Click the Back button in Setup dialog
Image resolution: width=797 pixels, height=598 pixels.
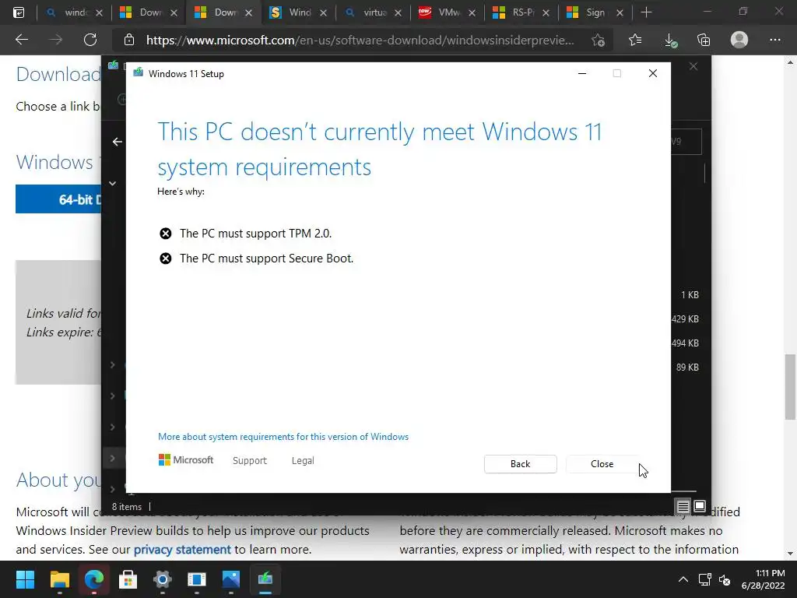[520, 464]
